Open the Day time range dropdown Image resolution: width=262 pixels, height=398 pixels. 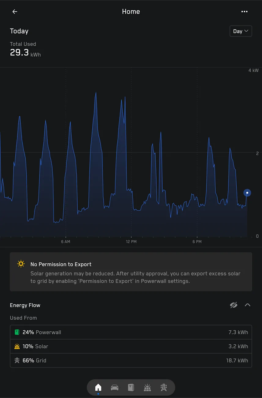241,31
